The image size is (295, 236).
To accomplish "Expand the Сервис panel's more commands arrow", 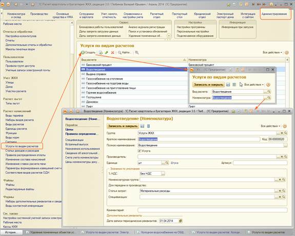I will pyautogui.click(x=169, y=35).
